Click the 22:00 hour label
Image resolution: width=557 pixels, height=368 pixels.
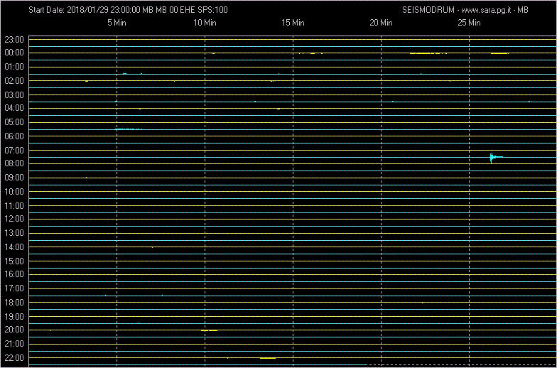[14, 357]
